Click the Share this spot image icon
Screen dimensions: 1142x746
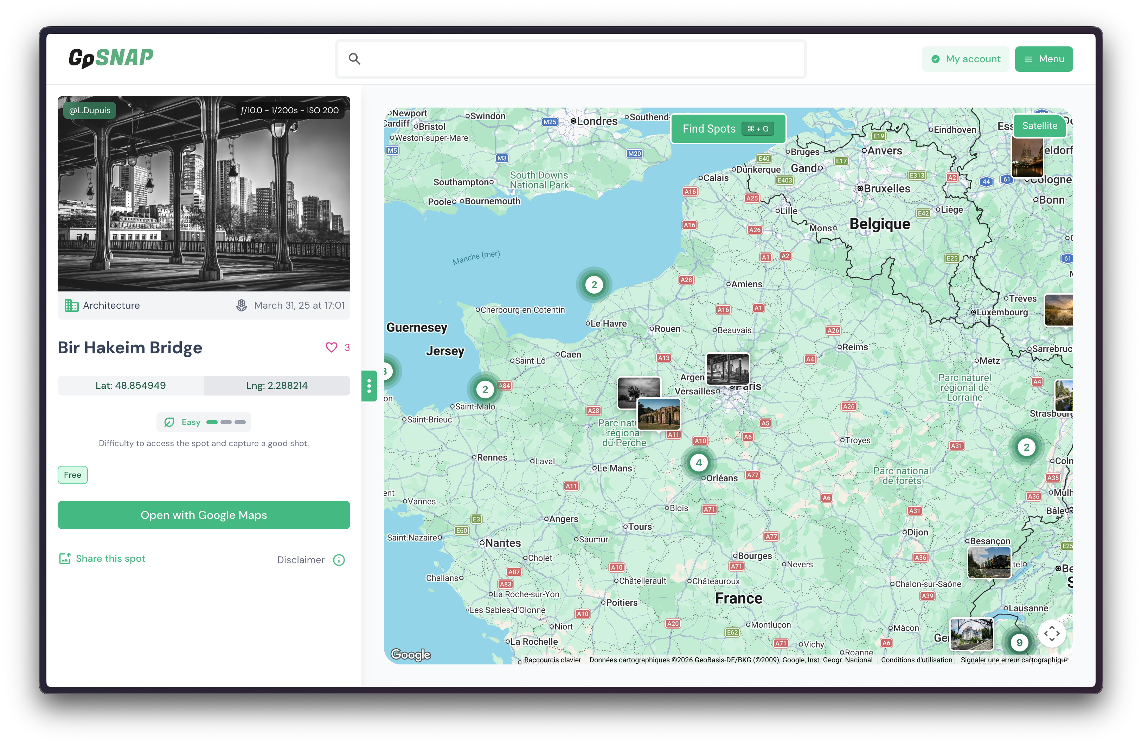[x=65, y=558]
